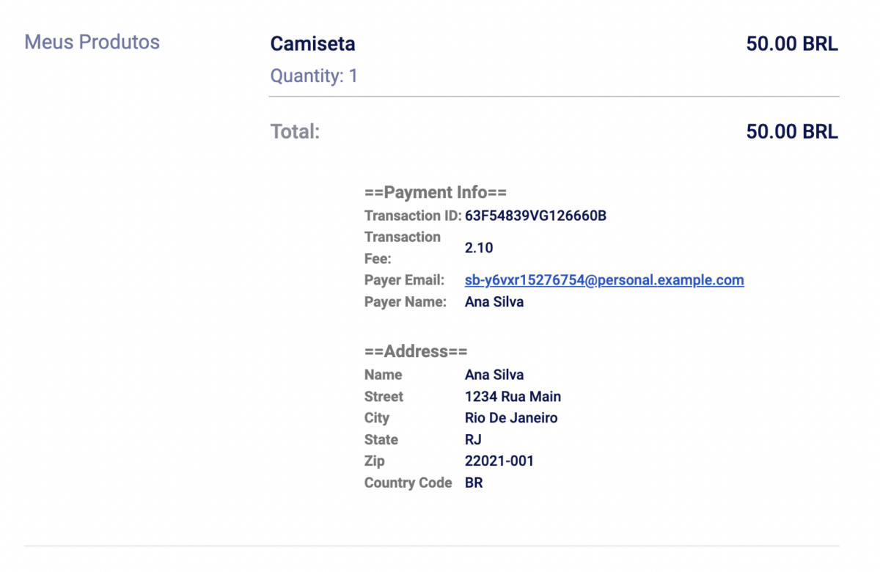This screenshot has height=572, width=880.
Task: Click the Total label
Action: [x=295, y=132]
